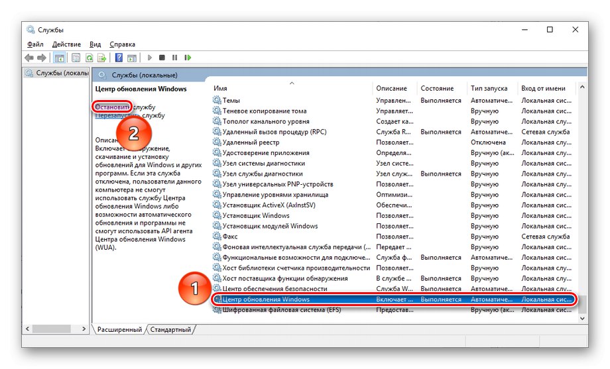Screen dimensions: 610x369
Task: Select Узел службы диагностики service
Action: click(x=394, y=174)
